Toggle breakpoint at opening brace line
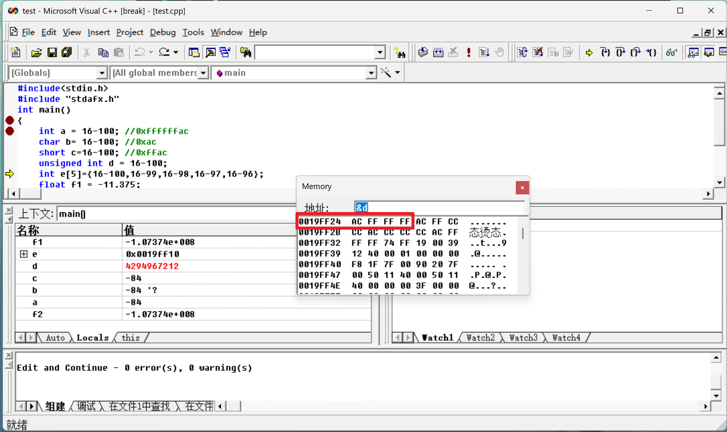The height and width of the screenshot is (432, 727). 10,120
